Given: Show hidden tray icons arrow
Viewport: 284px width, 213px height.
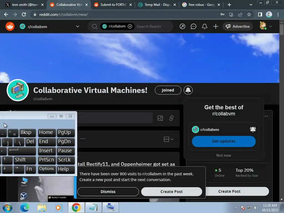Looking at the screenshot, I should (x=236, y=207).
